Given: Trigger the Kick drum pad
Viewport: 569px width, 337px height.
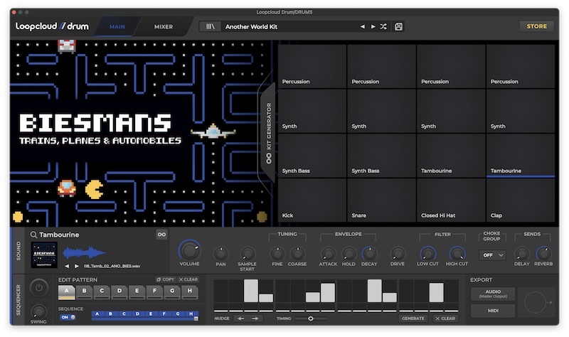Looking at the screenshot, I should pos(312,200).
